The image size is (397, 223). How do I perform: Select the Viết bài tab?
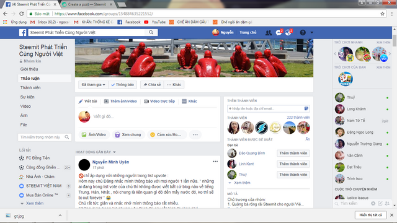(87, 101)
